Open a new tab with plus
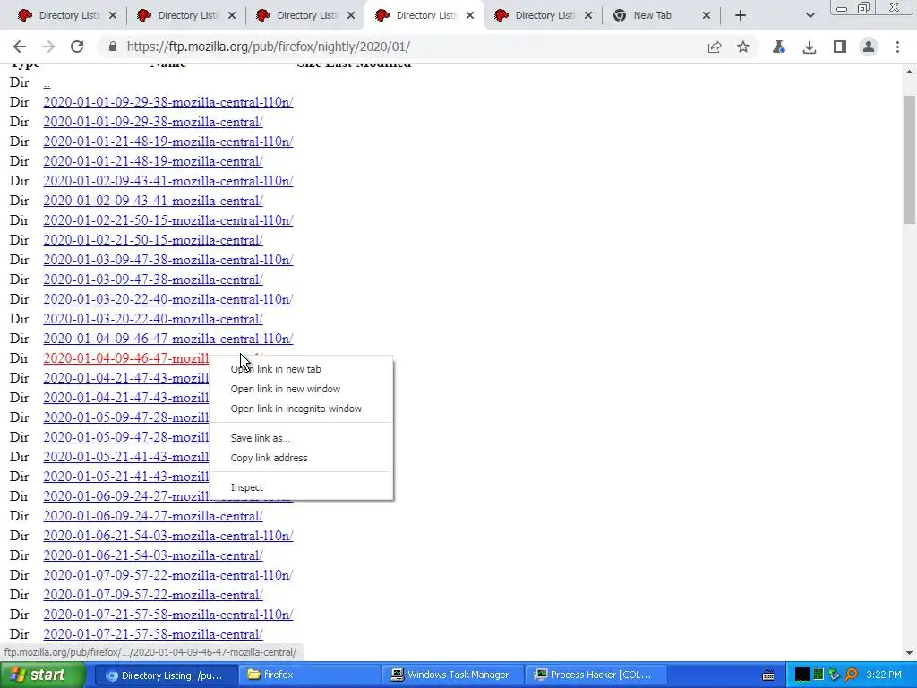Screen dimensions: 917x688 click(x=740, y=16)
